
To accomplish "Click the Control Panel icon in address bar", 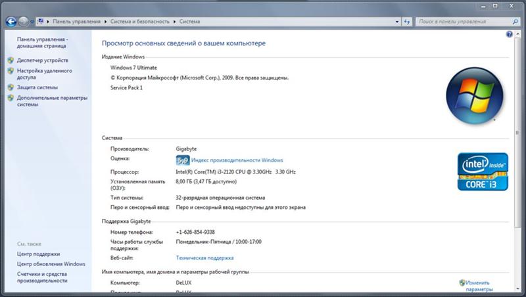I will [41, 22].
